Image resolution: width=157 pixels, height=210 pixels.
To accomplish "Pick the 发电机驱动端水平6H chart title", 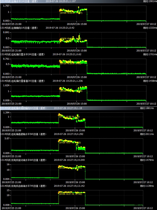I will click(23, 161).
